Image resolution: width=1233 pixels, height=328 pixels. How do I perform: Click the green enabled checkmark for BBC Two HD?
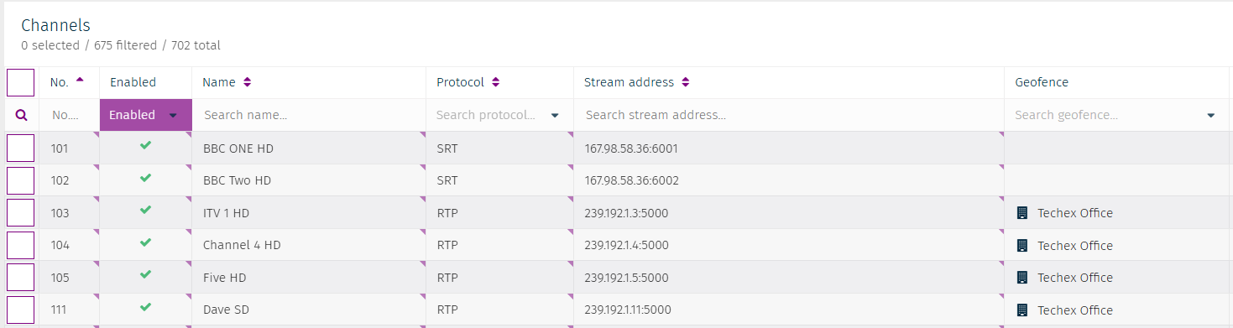point(145,178)
